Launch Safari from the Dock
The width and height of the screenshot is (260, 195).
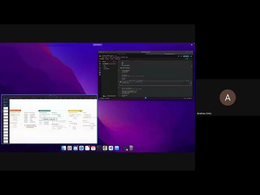point(81,148)
